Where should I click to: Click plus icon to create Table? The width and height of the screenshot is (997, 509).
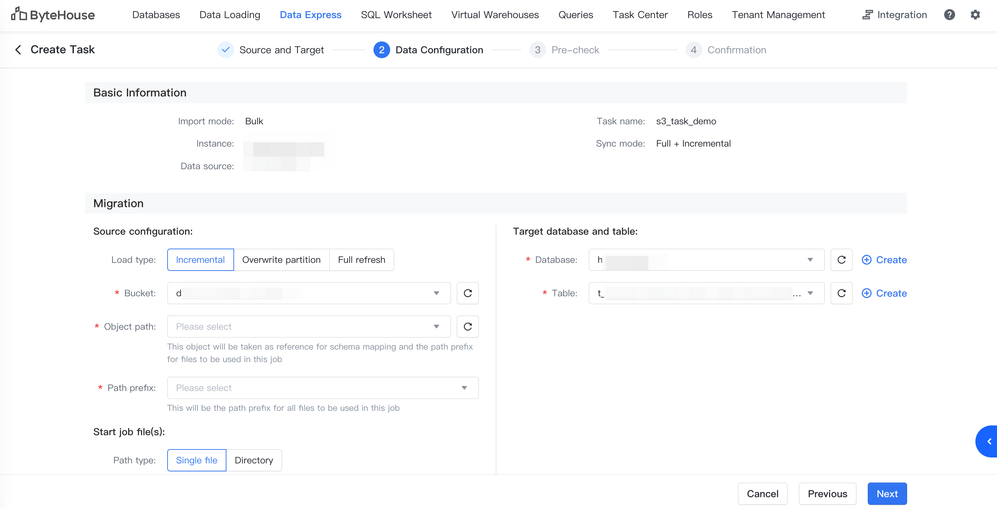pyautogui.click(x=867, y=293)
